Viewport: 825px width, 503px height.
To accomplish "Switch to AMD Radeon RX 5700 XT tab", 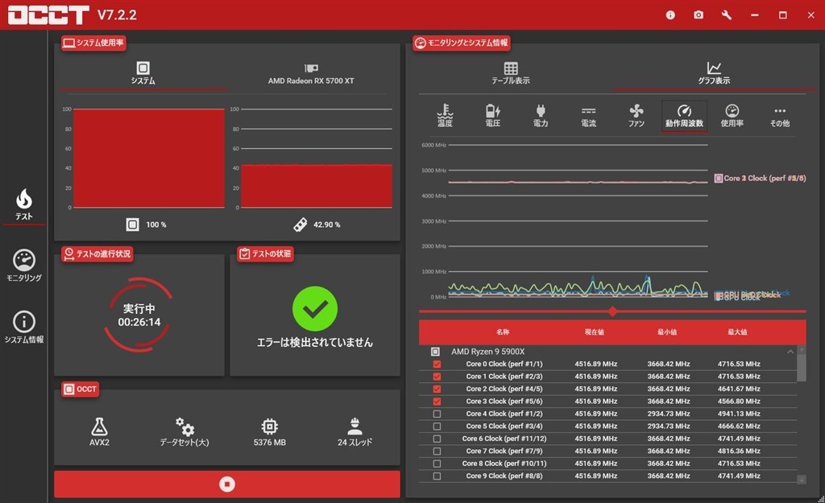I will click(311, 74).
